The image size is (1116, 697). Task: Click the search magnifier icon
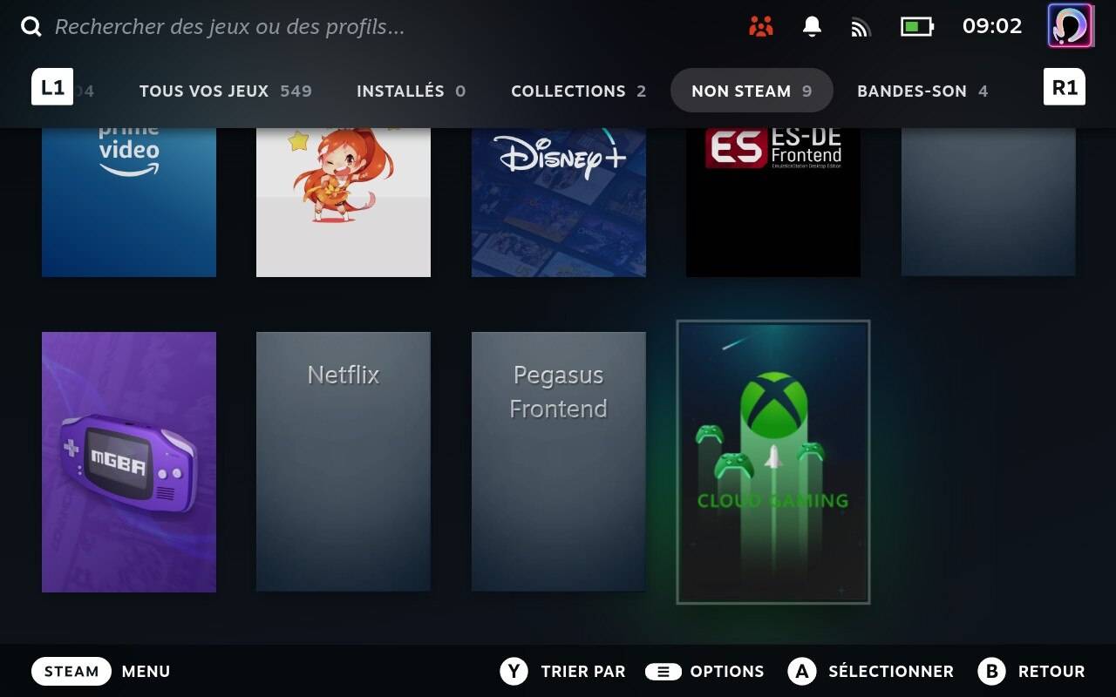tap(31, 27)
